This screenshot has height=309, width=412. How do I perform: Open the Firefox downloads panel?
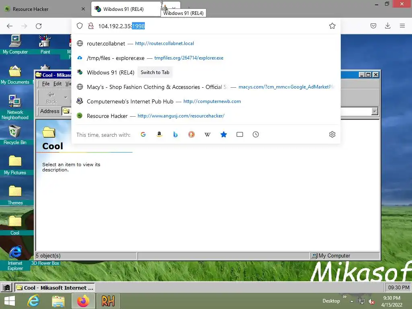(387, 26)
